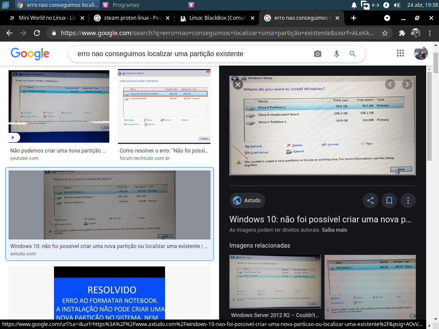The width and height of the screenshot is (439, 329).
Task: Click the browser forward arrow
Action: (x=23, y=33)
